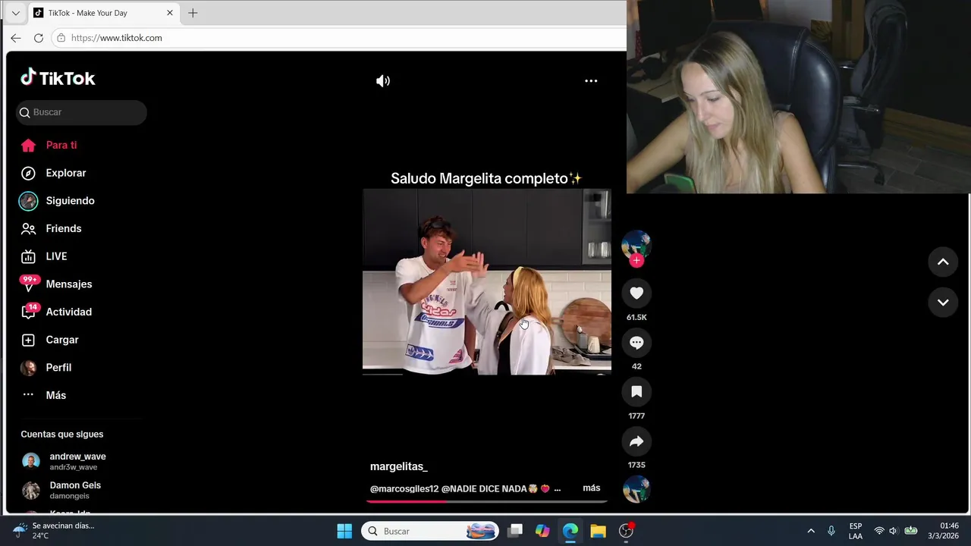Screen dimensions: 971x546
Task: Open the Friends section
Action: [x=63, y=228]
